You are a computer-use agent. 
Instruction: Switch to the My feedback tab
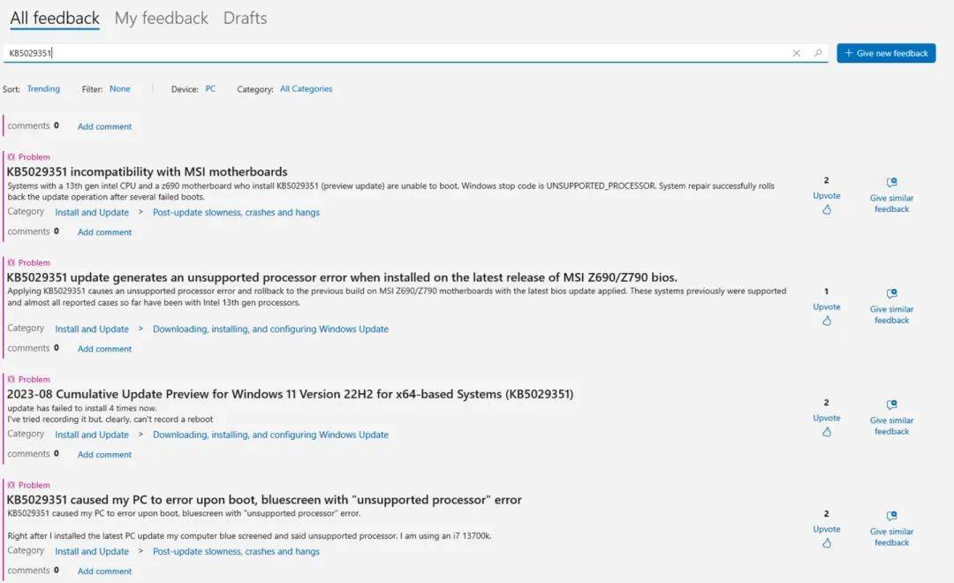(x=162, y=19)
